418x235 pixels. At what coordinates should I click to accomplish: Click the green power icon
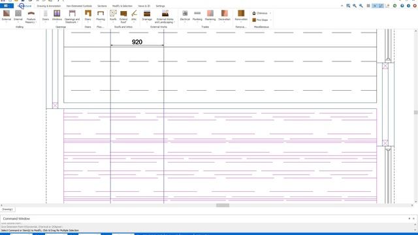coord(394,6)
